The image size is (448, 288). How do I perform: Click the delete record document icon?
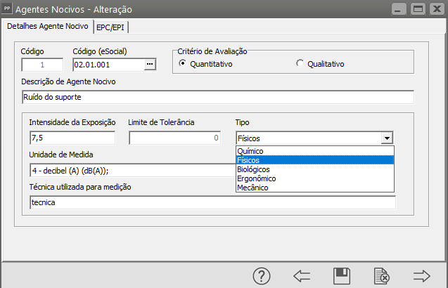pos(382,275)
